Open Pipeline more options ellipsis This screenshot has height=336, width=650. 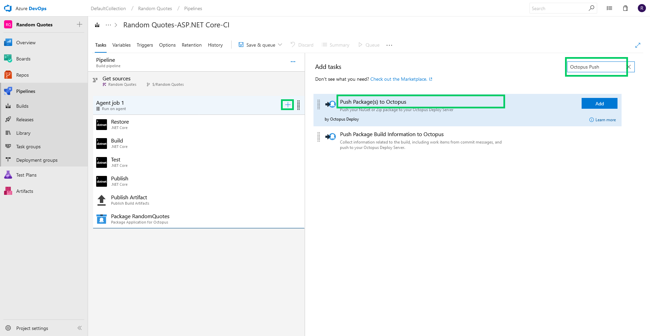coord(293,61)
